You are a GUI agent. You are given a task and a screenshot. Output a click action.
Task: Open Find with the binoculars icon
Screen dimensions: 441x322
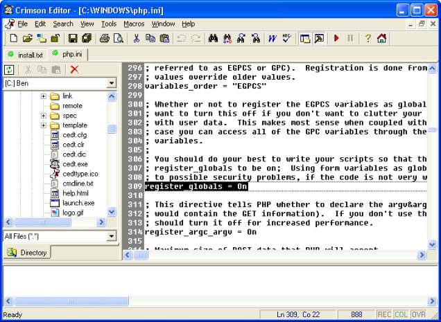[213, 38]
